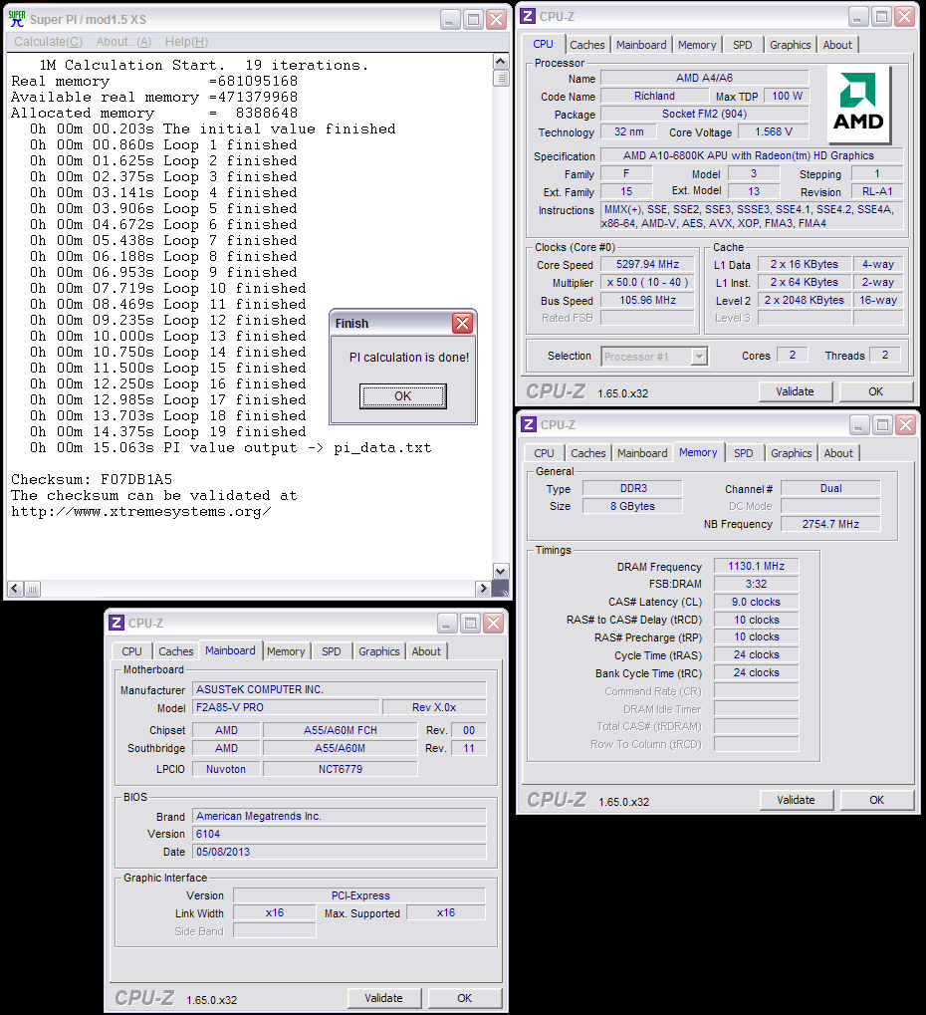Select Caches tab in the Memory CPU-Z window
Viewport: 926px width, 1015px height.
pos(588,453)
